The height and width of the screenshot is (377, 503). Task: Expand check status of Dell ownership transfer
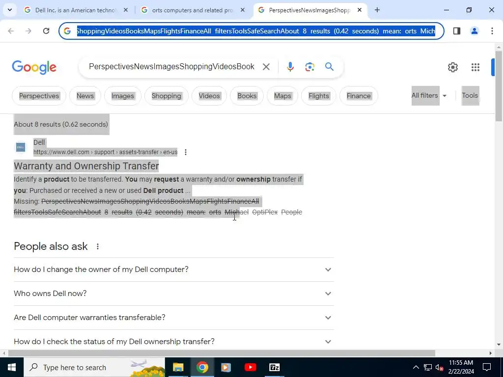pos(173,342)
